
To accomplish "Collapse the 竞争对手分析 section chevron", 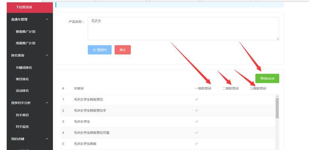I will (x=47, y=103).
